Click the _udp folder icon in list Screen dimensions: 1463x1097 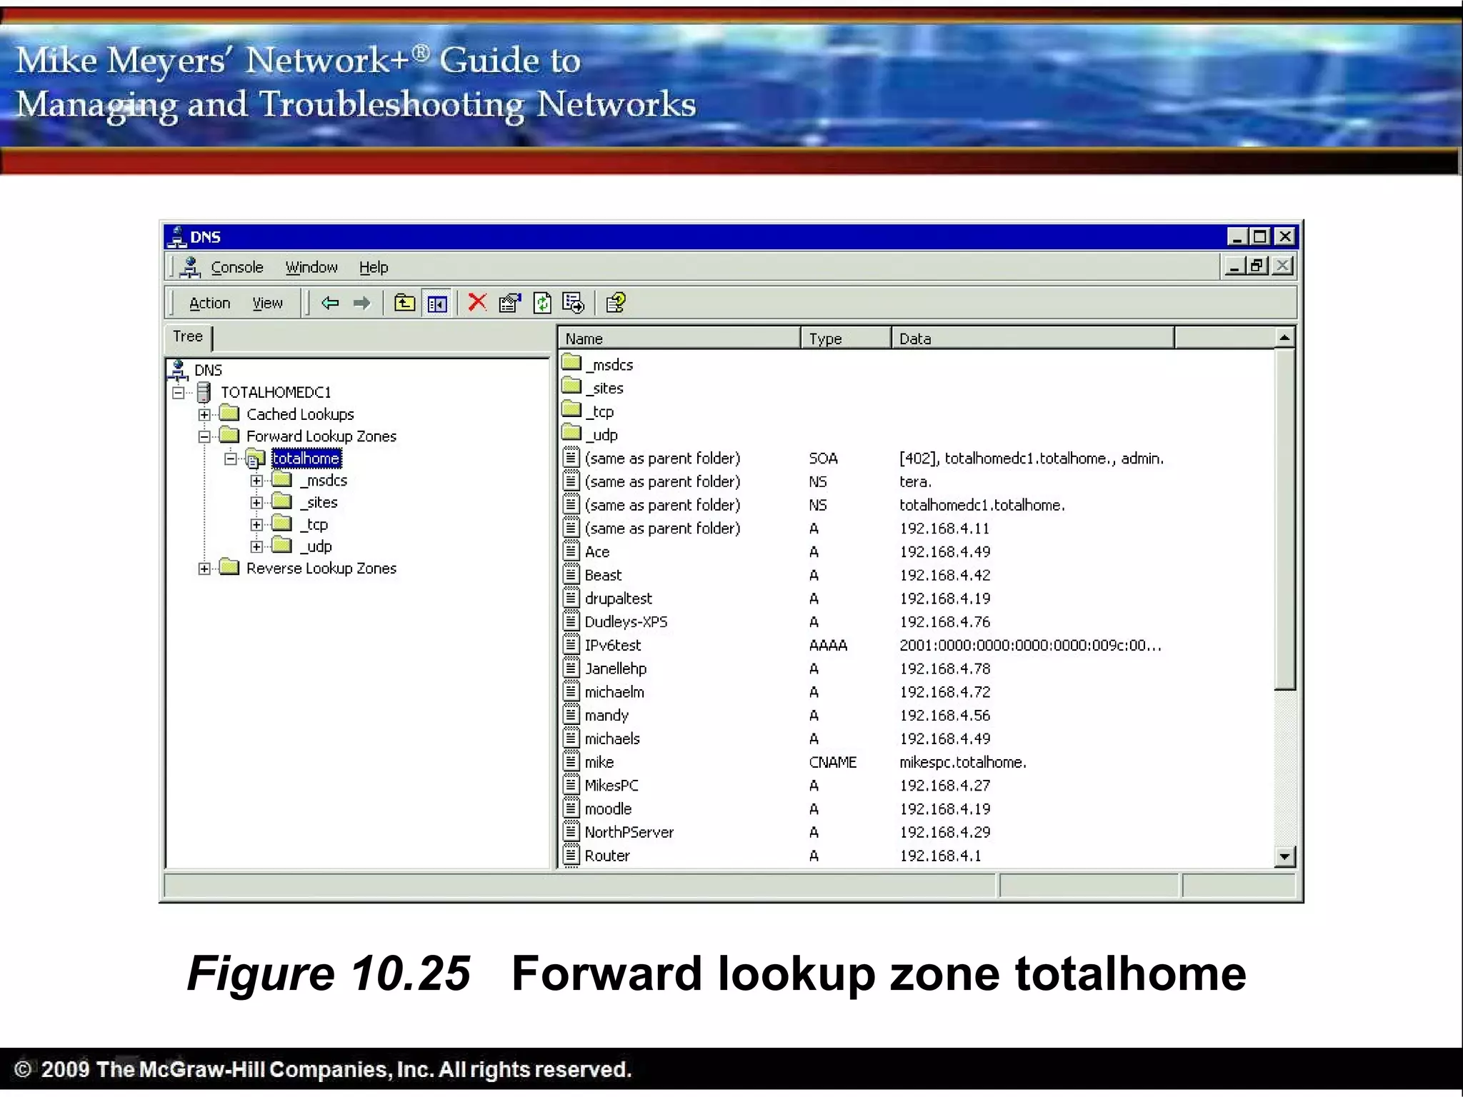point(571,434)
